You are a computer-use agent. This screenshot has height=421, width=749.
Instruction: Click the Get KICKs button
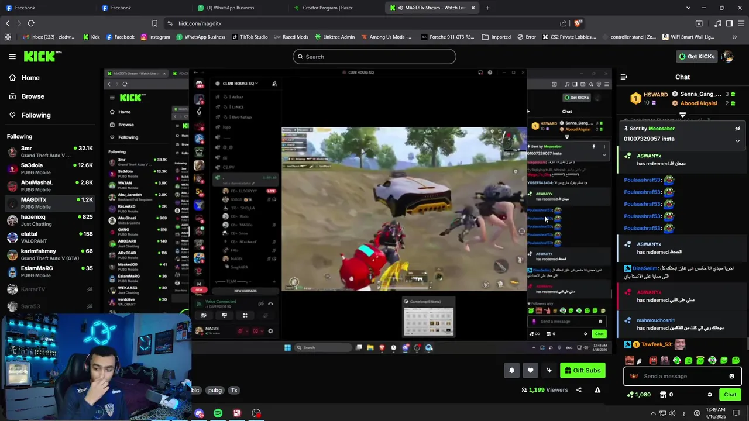[x=696, y=57]
